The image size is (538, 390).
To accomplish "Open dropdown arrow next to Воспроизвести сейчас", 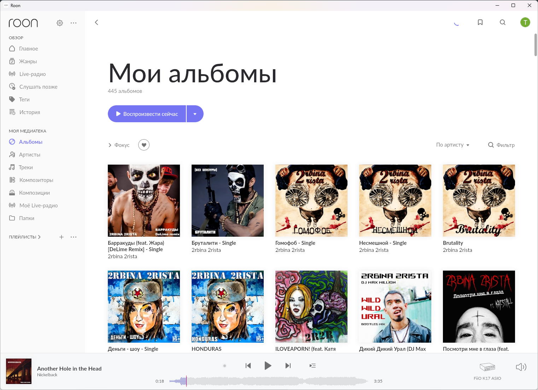I will pos(195,114).
